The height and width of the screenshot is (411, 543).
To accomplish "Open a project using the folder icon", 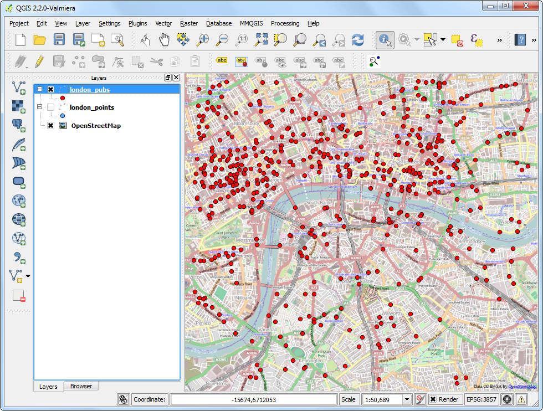I will pyautogui.click(x=39, y=40).
